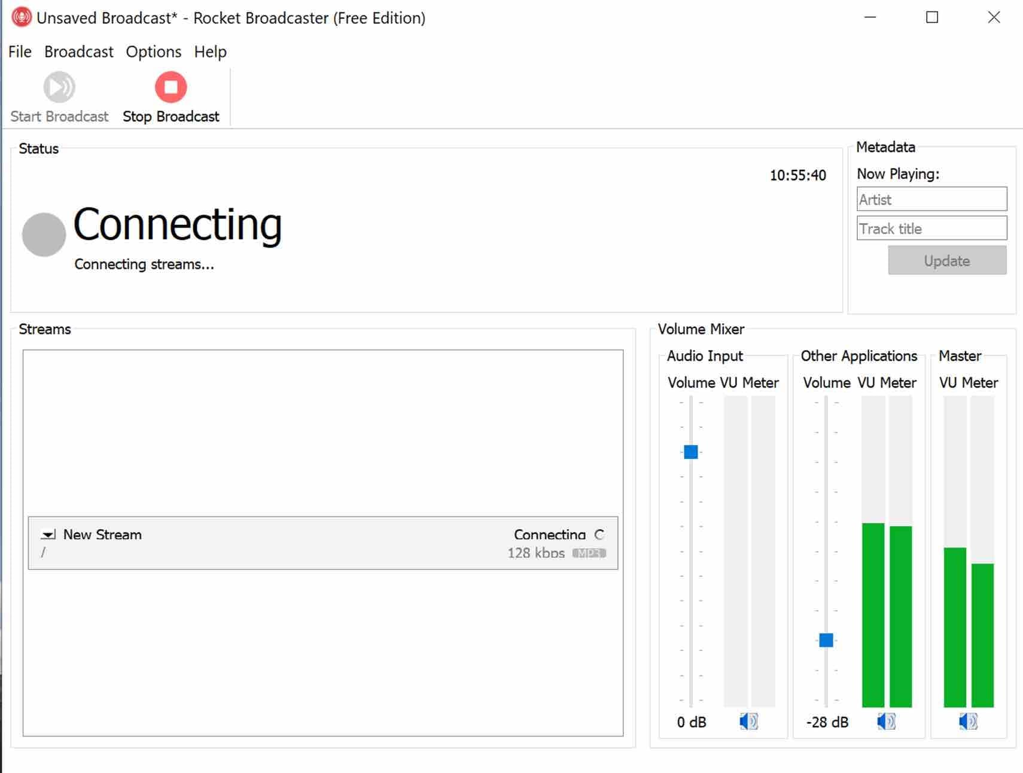Click the Stop Broadcast icon

pyautogui.click(x=170, y=86)
